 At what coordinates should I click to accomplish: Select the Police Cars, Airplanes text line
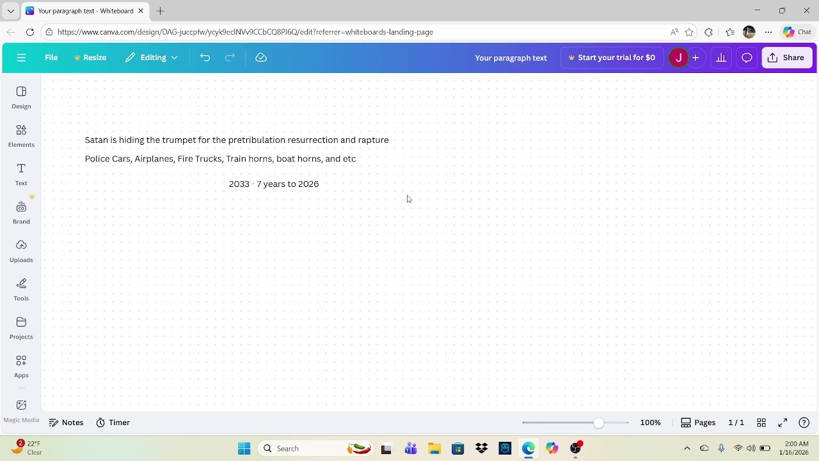click(220, 159)
